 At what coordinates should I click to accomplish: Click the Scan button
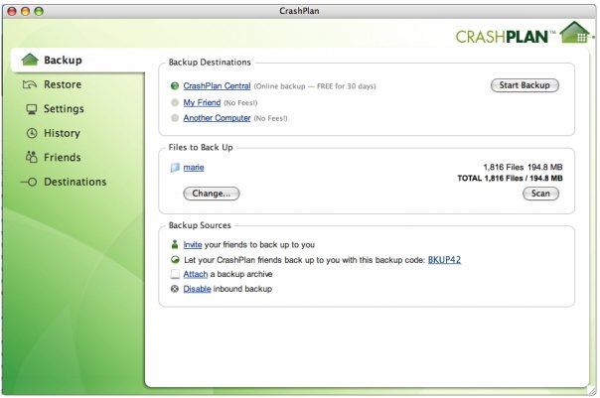(x=540, y=194)
